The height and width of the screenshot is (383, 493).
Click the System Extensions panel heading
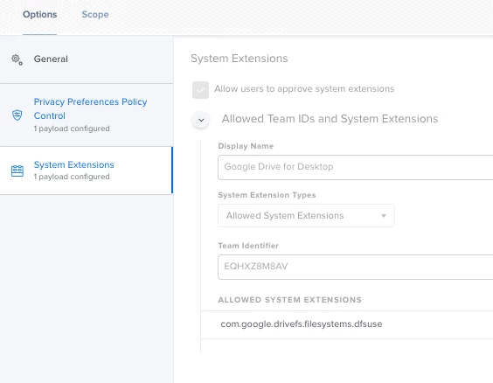click(240, 59)
